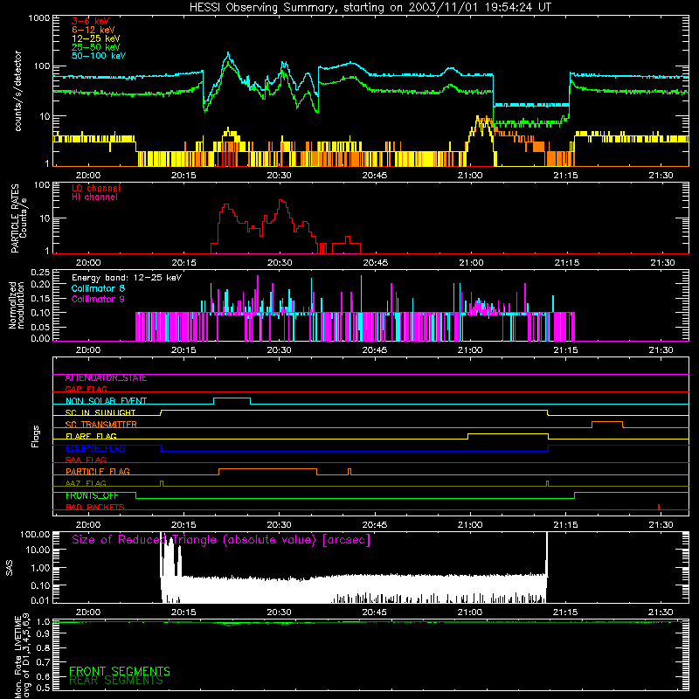Click the BAD_PACKETS flag label
Screen dimensions: 699x699
click(x=95, y=507)
